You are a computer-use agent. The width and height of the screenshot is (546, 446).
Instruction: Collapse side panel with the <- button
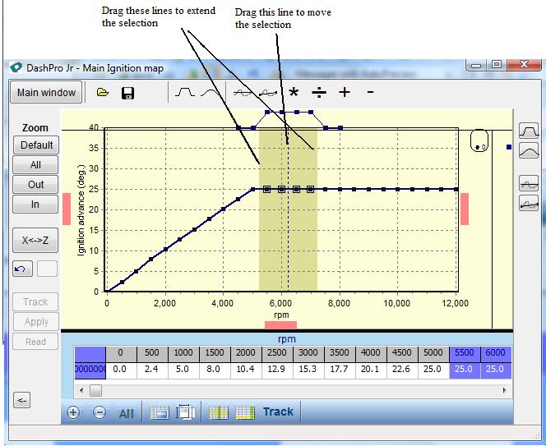tap(22, 400)
